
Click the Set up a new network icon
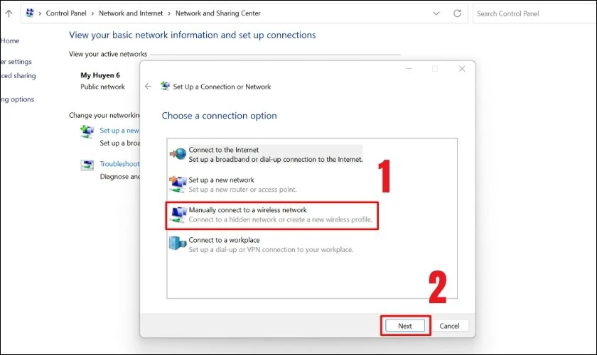pyautogui.click(x=178, y=184)
